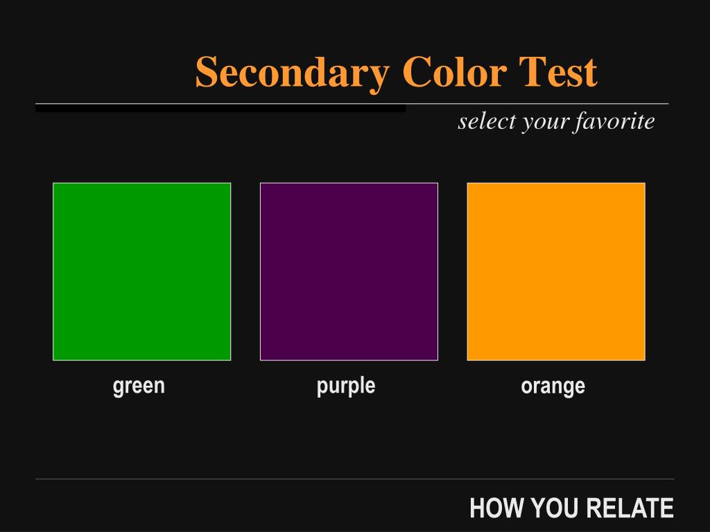Click the word Secondary in the heading
Viewport: 710px width, 532px height.
pyautogui.click(x=292, y=73)
